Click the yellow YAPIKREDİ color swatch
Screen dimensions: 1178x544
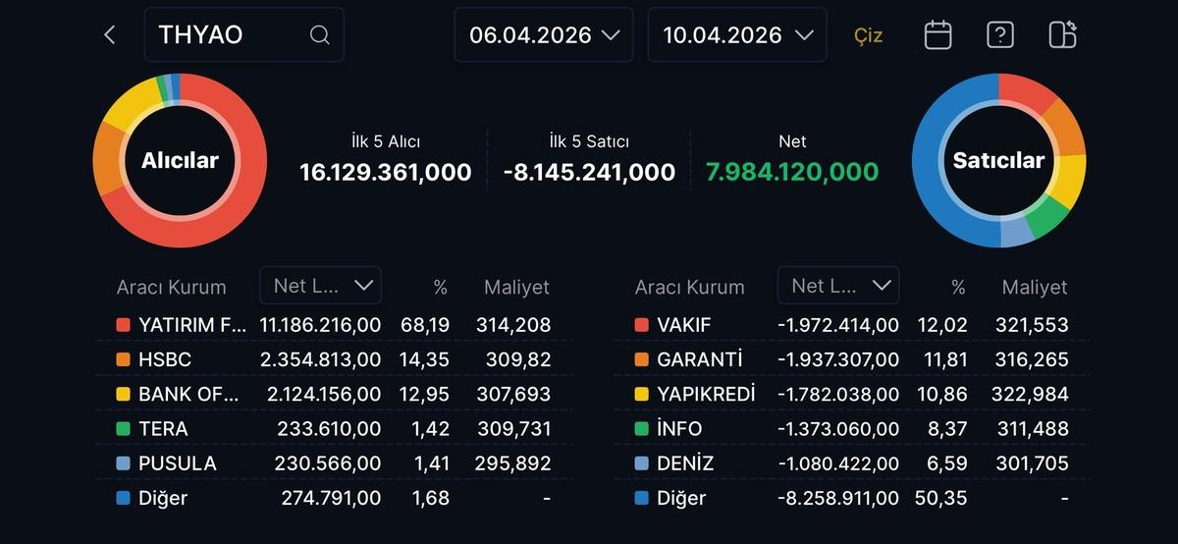[641, 395]
